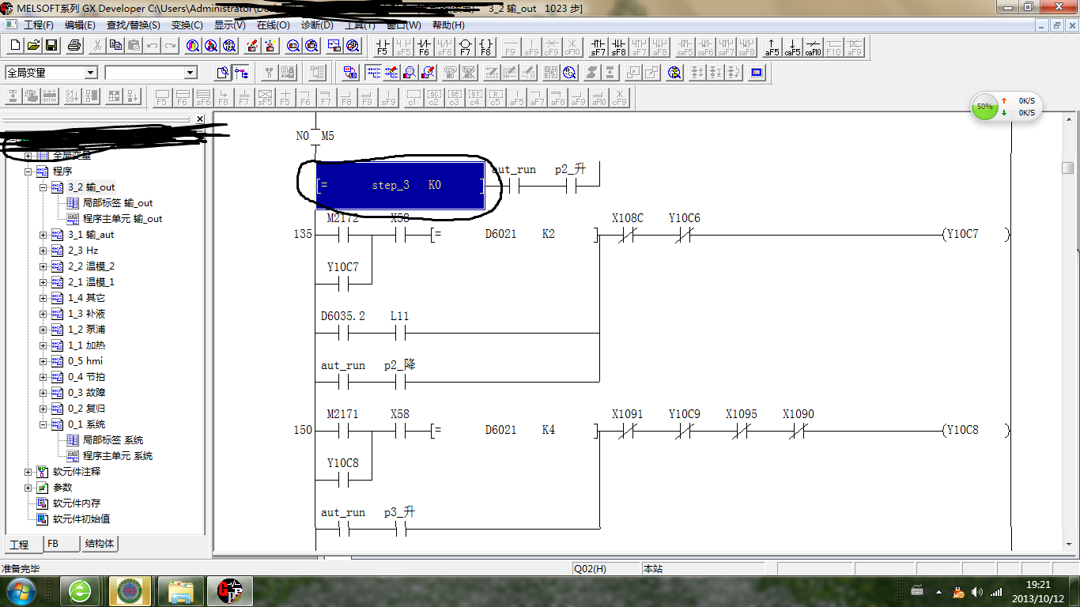Insert rising pulse contact with sF7 icon
This screenshot has width=1080, height=607.
pos(598,47)
